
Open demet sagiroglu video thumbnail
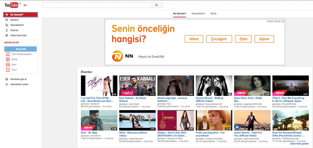click(176, 86)
